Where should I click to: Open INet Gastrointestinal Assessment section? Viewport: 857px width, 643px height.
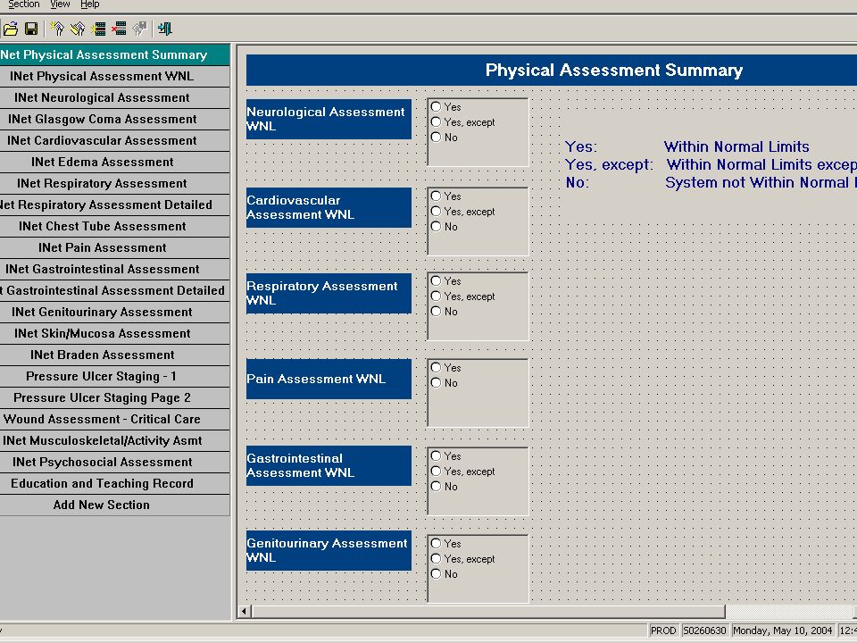point(115,269)
